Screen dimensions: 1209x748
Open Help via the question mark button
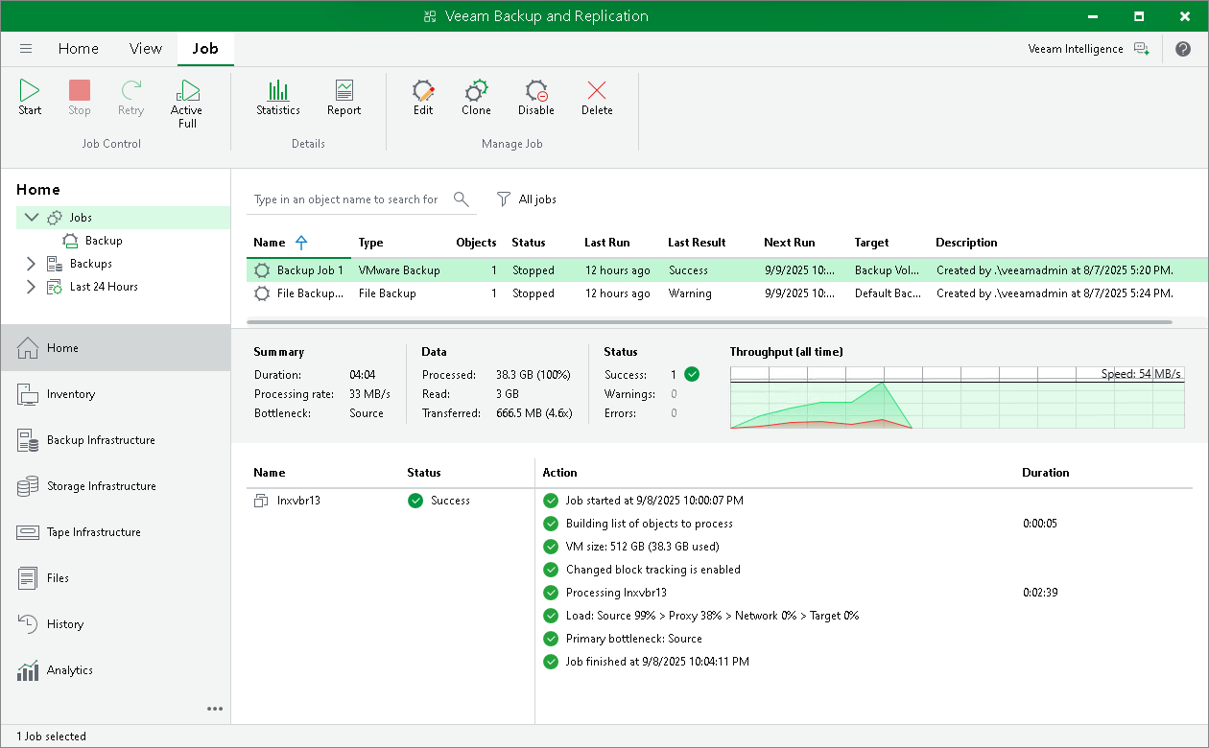click(1183, 48)
